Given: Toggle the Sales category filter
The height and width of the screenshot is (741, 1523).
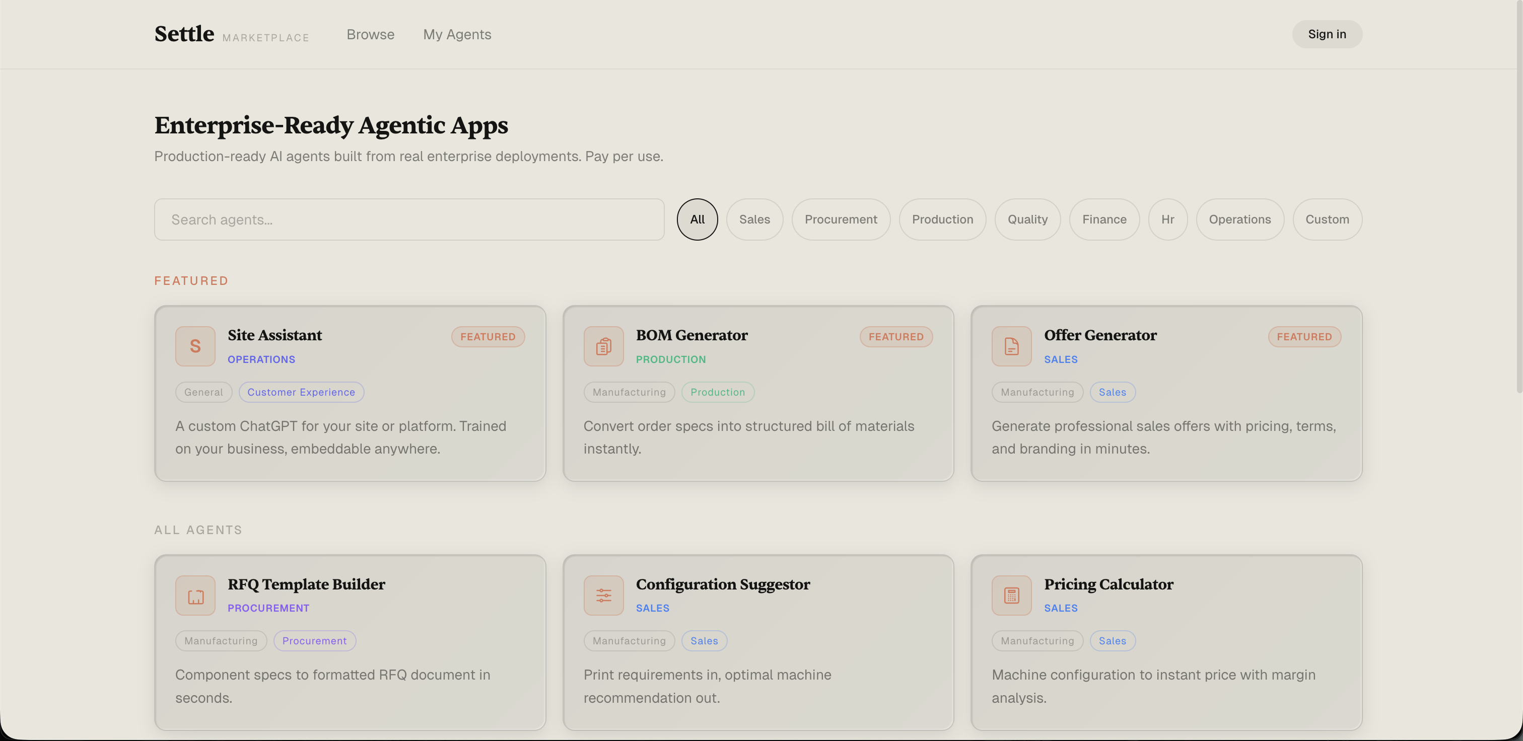Looking at the screenshot, I should [x=754, y=219].
